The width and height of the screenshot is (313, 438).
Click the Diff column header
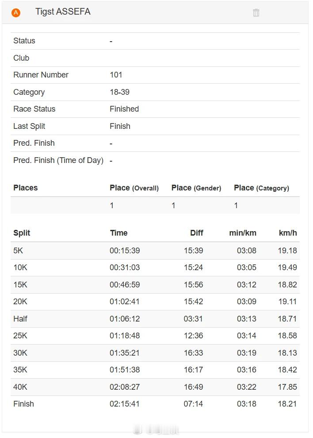click(x=196, y=233)
